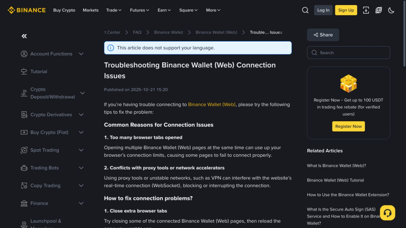406x228 pixels.
Task: Click the Account Functions person icon
Action: coord(24,54)
